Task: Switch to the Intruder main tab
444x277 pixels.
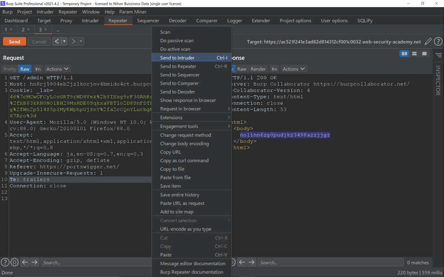Action: tap(90, 21)
